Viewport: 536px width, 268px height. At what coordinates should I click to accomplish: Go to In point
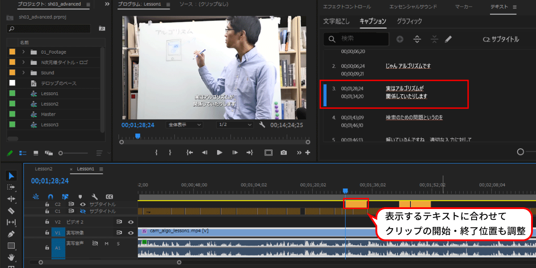[189, 152]
